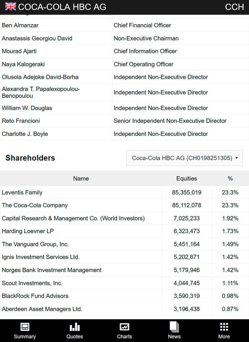The width and height of the screenshot is (249, 342).
Task: Select Naya Kalogeraki row
Action: tap(23, 64)
